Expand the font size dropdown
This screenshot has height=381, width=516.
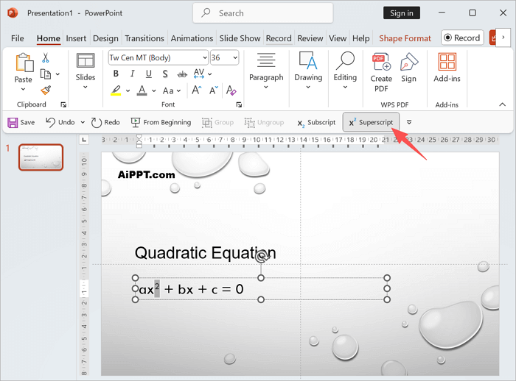pos(234,57)
